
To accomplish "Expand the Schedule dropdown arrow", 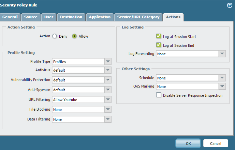I will pyautogui.click(x=222, y=78).
